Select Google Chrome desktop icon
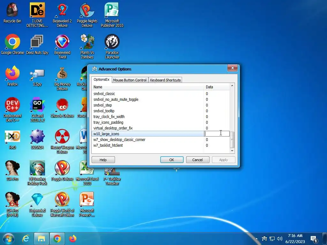Screen dimensions: 327x245 pyautogui.click(x=12, y=45)
